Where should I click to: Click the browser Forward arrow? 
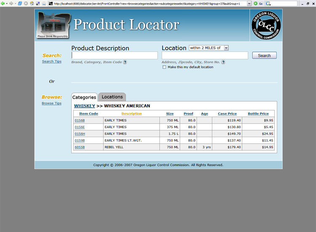(x=11, y=3)
